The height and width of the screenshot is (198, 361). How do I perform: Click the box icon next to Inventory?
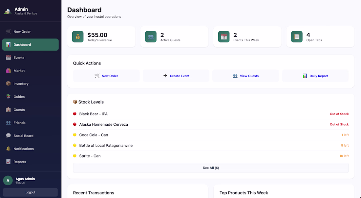point(8,84)
